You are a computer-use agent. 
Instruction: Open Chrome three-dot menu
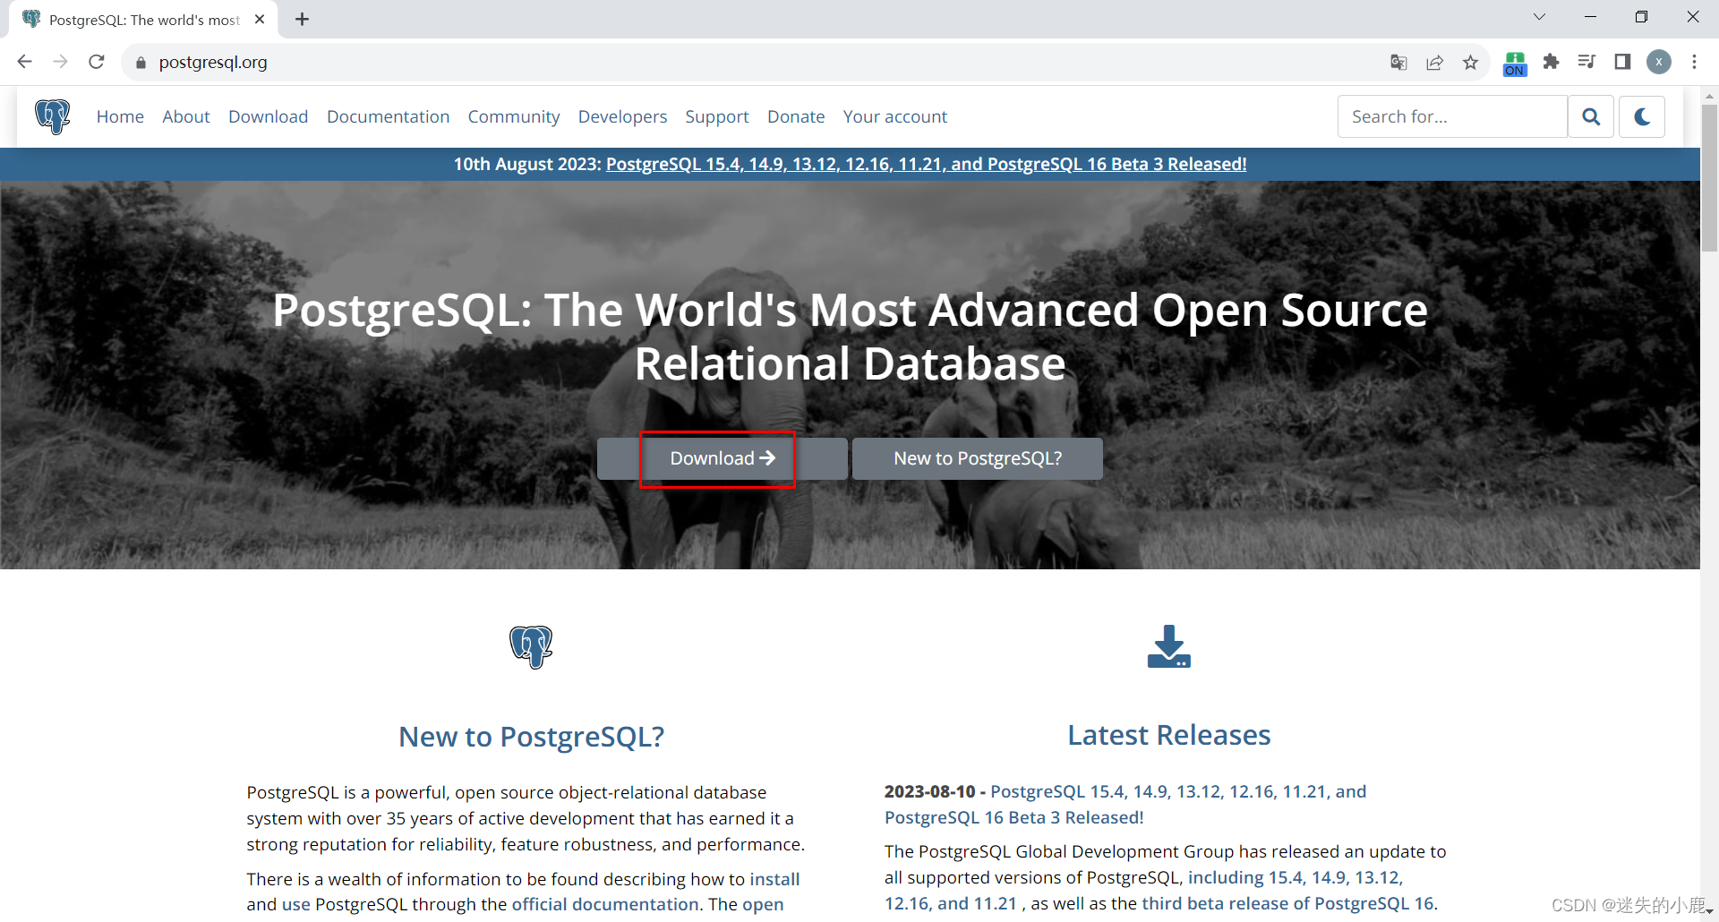coord(1695,62)
